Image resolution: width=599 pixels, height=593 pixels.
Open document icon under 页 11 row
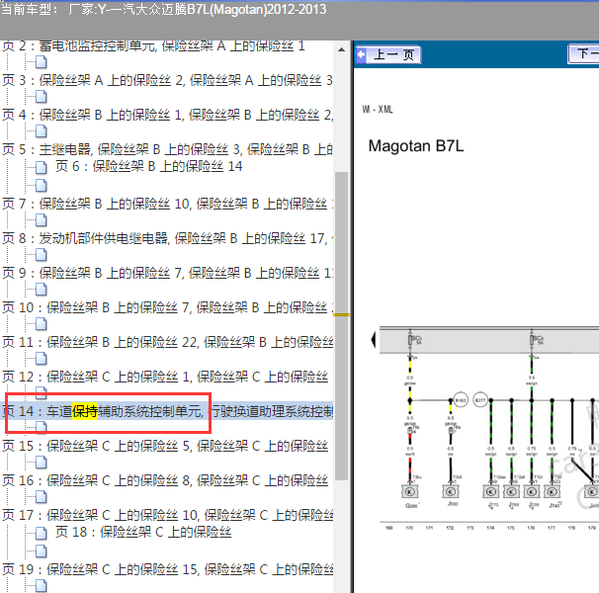pos(42,359)
